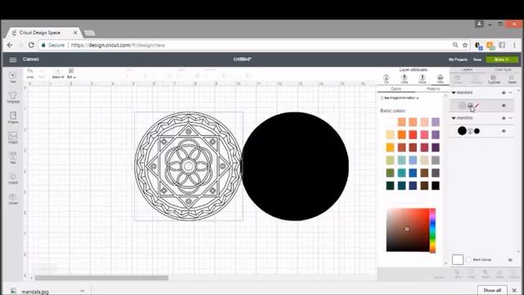Open the mandala.jpg downloaded file
Image resolution: width=524 pixels, height=295 pixels.
(35, 292)
